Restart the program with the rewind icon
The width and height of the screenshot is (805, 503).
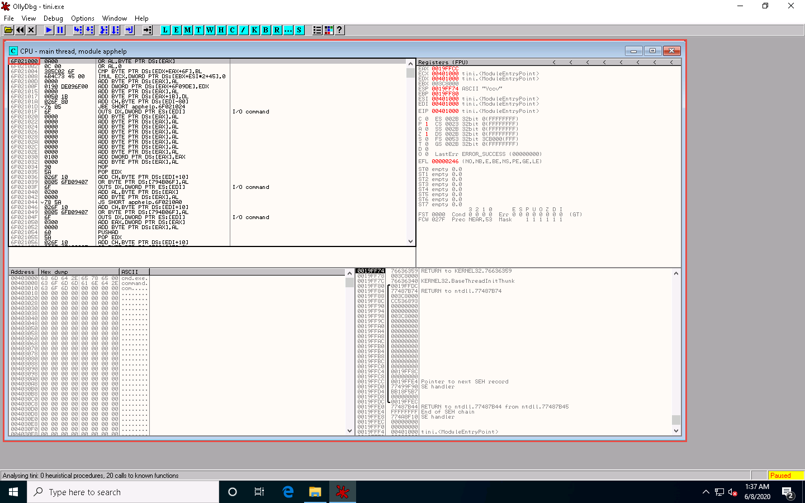pos(20,30)
